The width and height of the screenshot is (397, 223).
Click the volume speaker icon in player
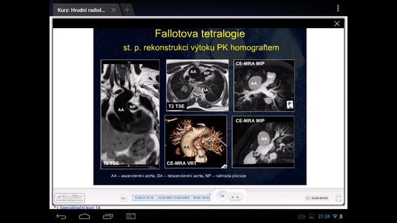pyautogui.click(x=124, y=198)
